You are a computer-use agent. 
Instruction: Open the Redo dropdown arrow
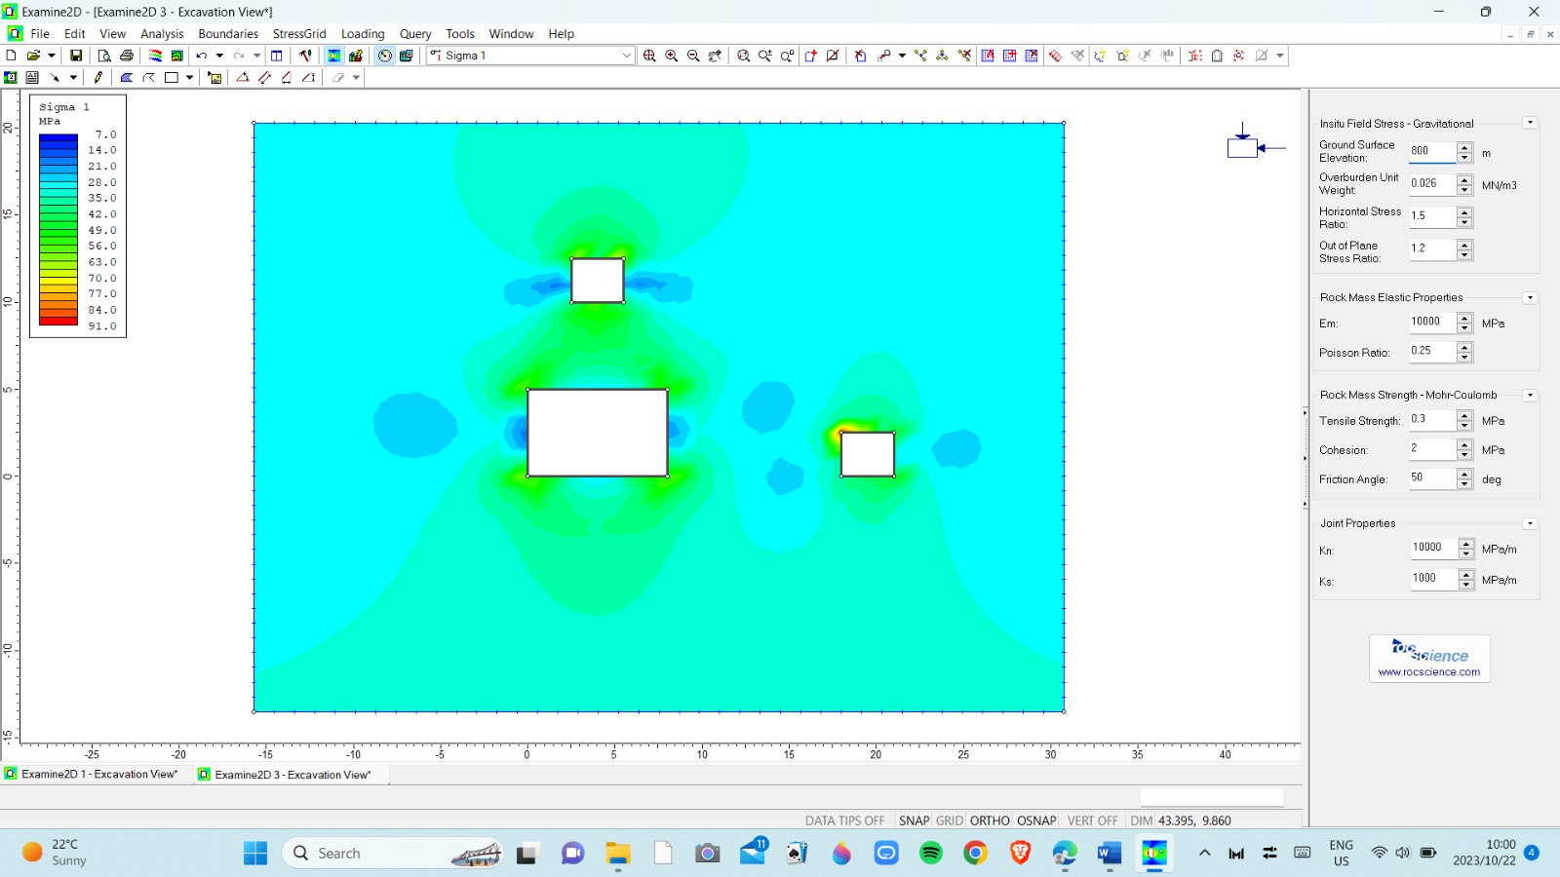[x=257, y=56]
